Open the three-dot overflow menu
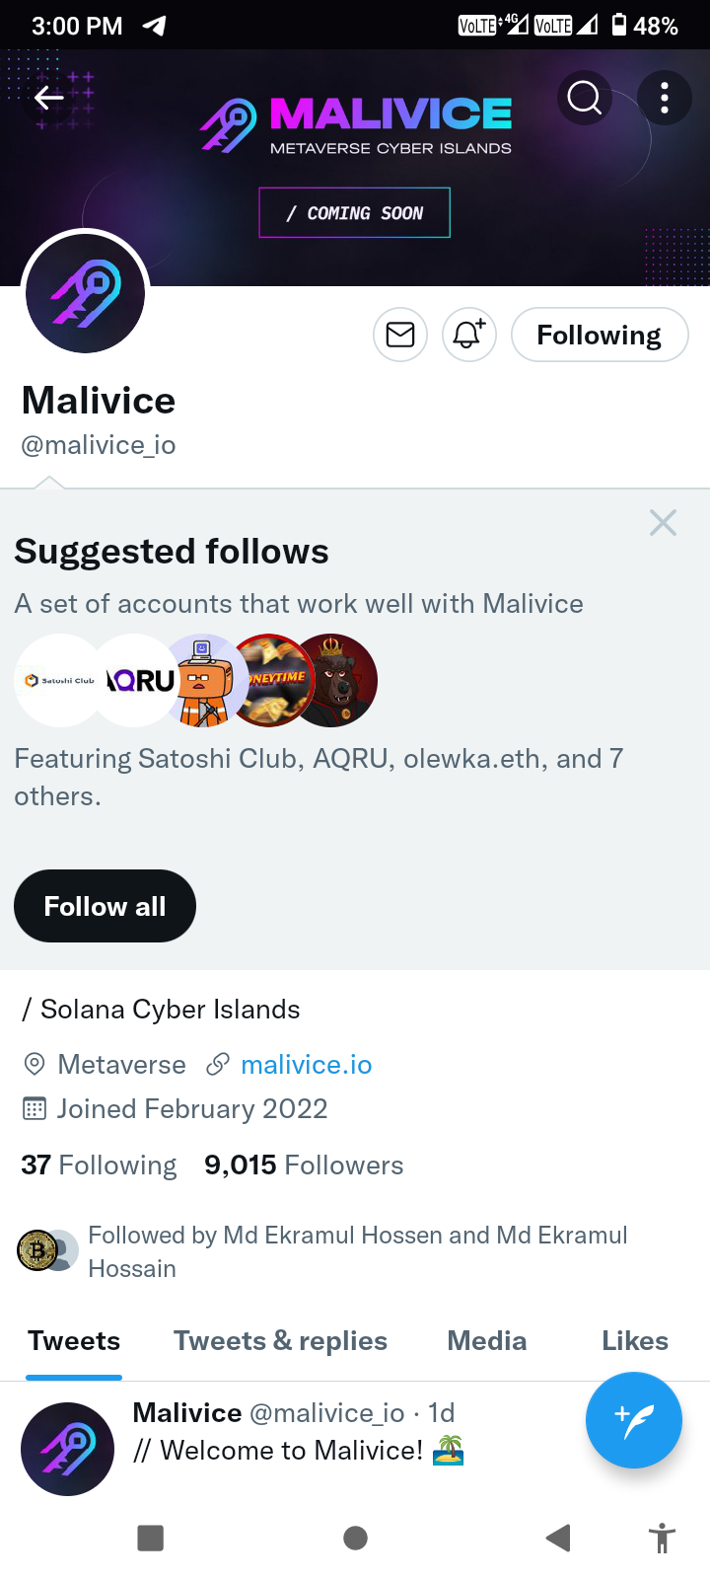Image resolution: width=710 pixels, height=1579 pixels. tap(664, 97)
